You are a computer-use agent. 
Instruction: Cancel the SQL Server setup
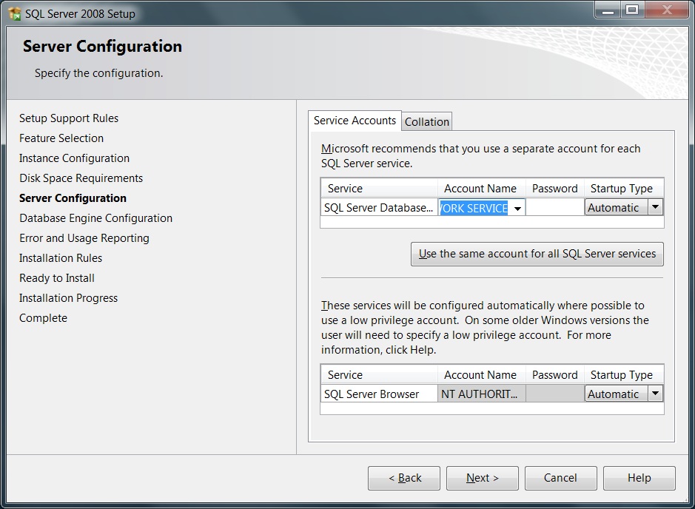tap(560, 478)
